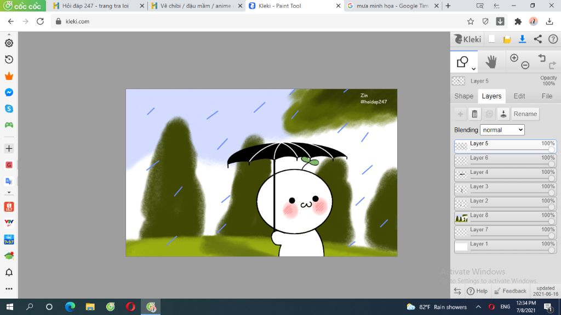Image resolution: width=561 pixels, height=315 pixels.
Task: Select Layer 6 in layer list
Action: click(505, 161)
